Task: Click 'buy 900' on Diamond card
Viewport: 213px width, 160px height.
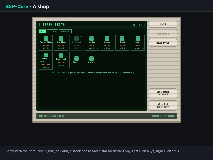Action: click(107, 45)
